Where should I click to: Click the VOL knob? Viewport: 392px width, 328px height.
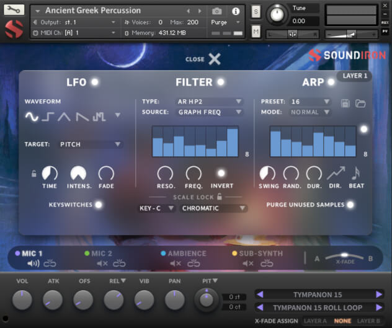[22, 299]
